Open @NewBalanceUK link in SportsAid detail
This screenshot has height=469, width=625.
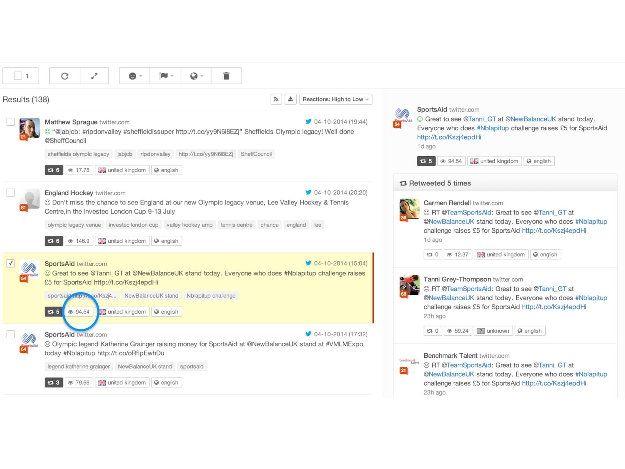tap(531, 119)
